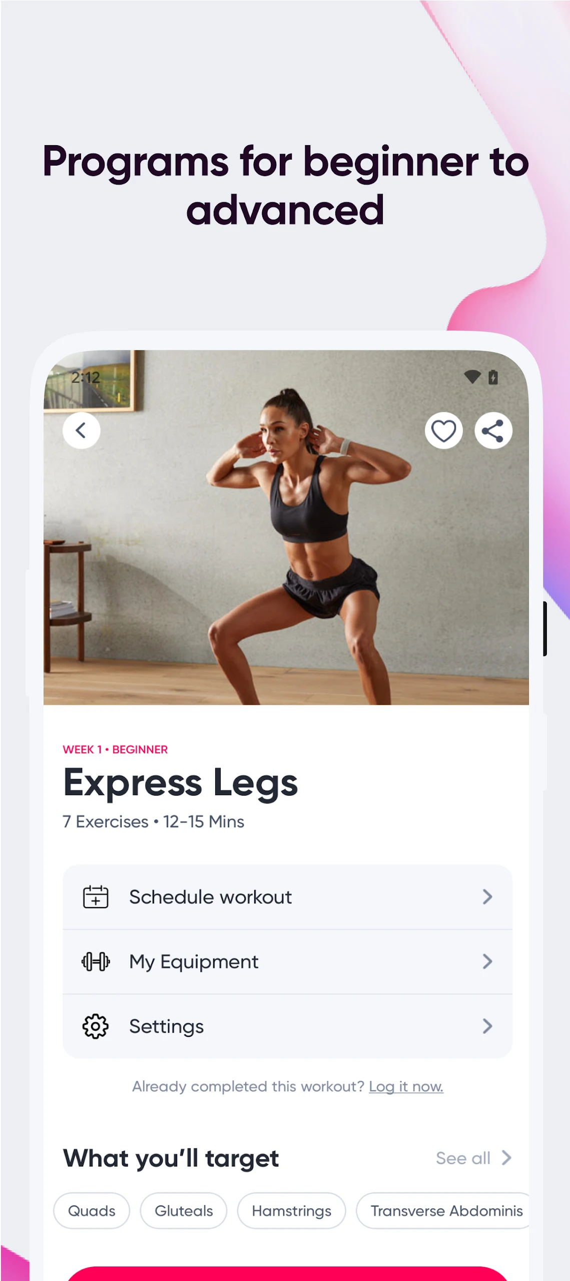Image resolution: width=570 pixels, height=1281 pixels.
Task: Click the gear icon beside Settings
Action: [95, 1026]
